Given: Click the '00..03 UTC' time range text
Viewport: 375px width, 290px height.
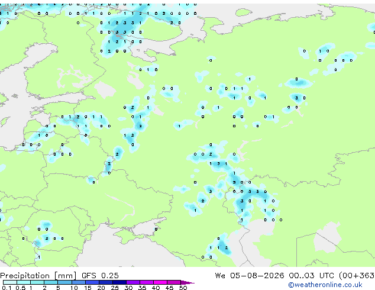Looking at the screenshot, I should 311,276.
